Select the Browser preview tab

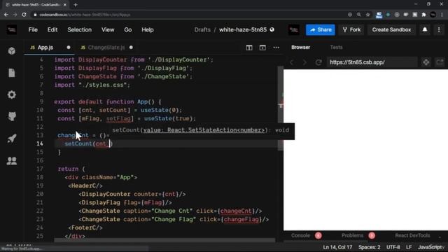[300, 48]
